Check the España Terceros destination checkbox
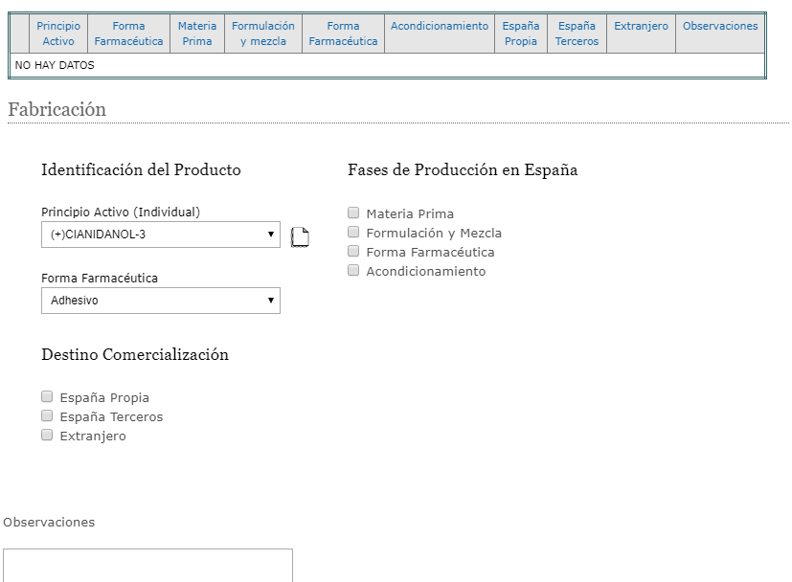The width and height of the screenshot is (792, 582). (x=47, y=416)
